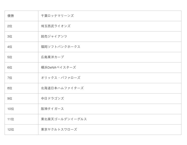Select 横浜DeNAベイスターズ team name
This screenshot has width=187, height=145.
point(58,68)
